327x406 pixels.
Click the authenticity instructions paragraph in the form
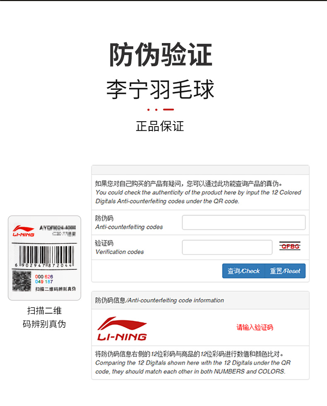[198, 192]
